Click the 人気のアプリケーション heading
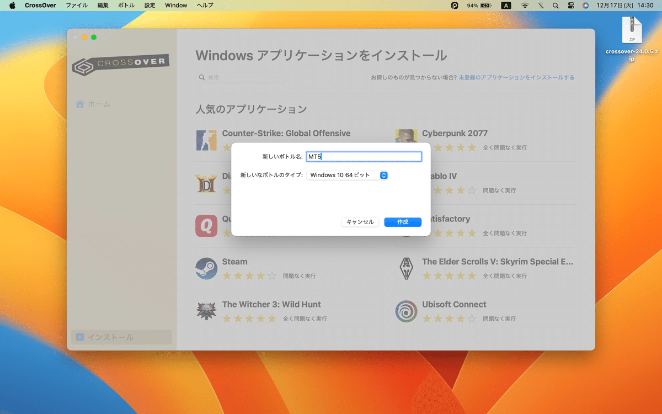Screen dimensions: 662x414 pos(251,109)
